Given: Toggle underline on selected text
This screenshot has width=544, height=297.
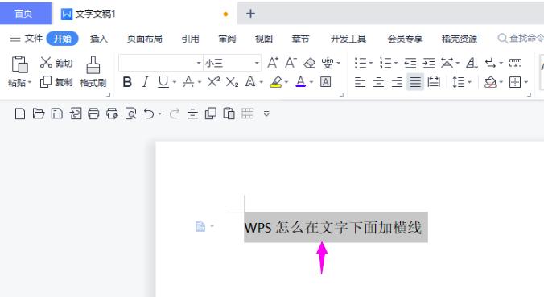Looking at the screenshot, I should [163, 82].
